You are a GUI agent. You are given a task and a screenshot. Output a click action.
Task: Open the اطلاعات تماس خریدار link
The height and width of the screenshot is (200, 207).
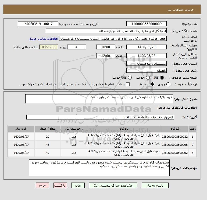point(44,39)
